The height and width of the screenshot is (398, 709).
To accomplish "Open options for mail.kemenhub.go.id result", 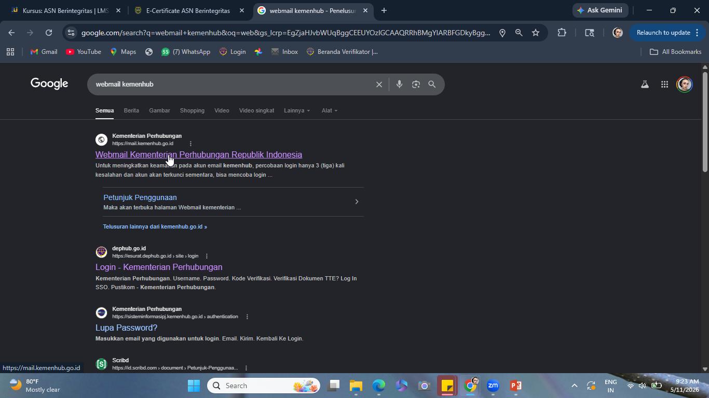I will pyautogui.click(x=190, y=144).
